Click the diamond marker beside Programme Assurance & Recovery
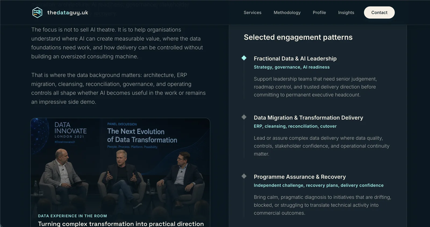 (244, 176)
